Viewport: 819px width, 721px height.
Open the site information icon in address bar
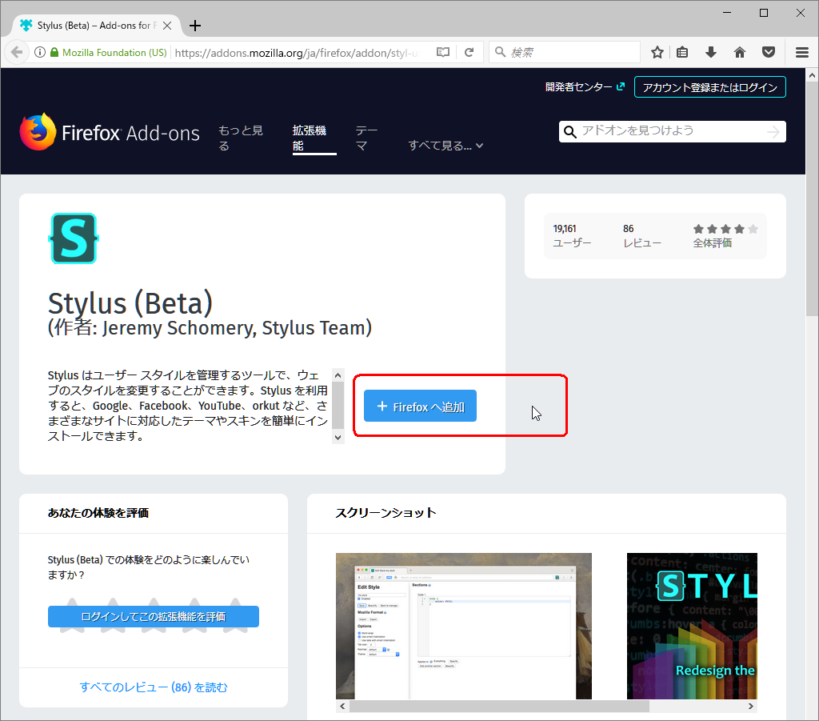[x=40, y=52]
